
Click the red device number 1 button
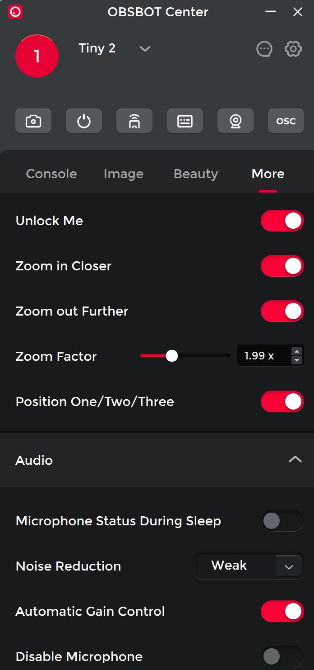[x=37, y=56]
